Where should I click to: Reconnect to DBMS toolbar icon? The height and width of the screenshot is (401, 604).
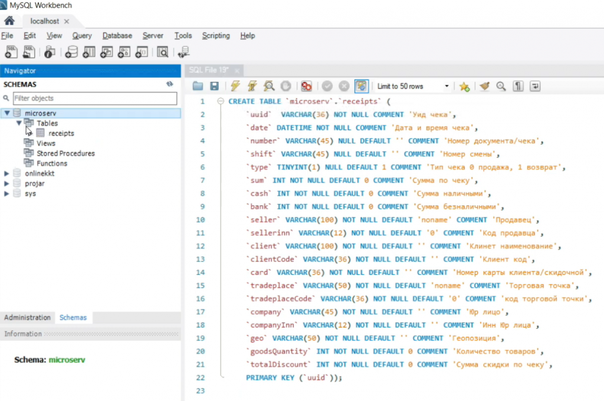[183, 52]
